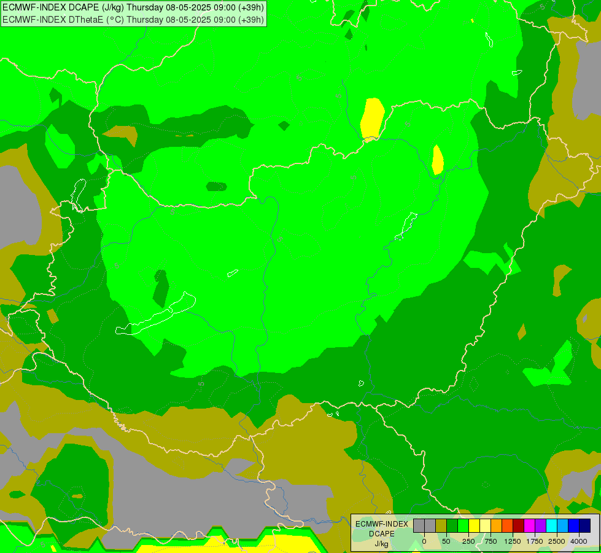
Task: Pick the saturated yellow legend swatch
Action: click(x=474, y=526)
